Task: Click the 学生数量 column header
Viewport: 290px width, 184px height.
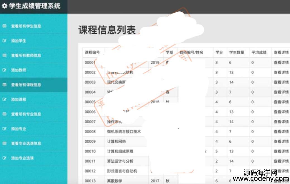Action: click(x=237, y=53)
